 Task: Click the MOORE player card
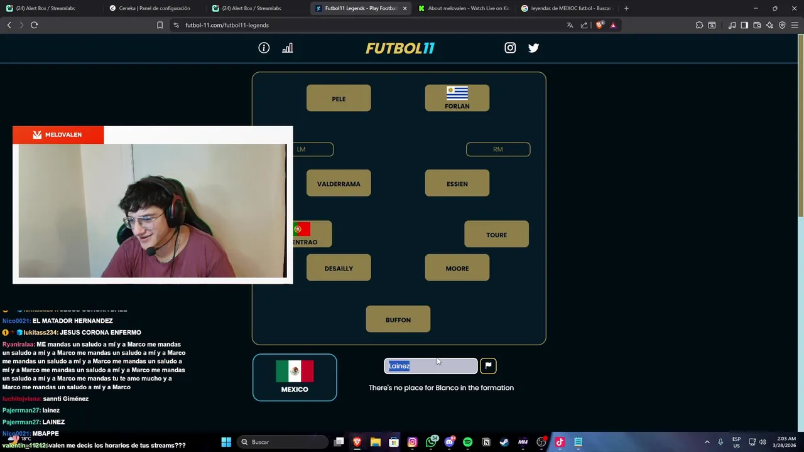(457, 268)
